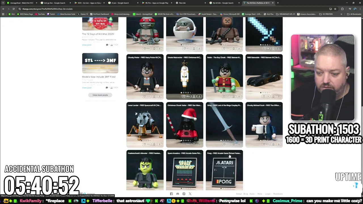Image resolution: width=363 pixels, height=204 pixels.
Task: Open the Instagram footer icon
Action: tap(184, 194)
